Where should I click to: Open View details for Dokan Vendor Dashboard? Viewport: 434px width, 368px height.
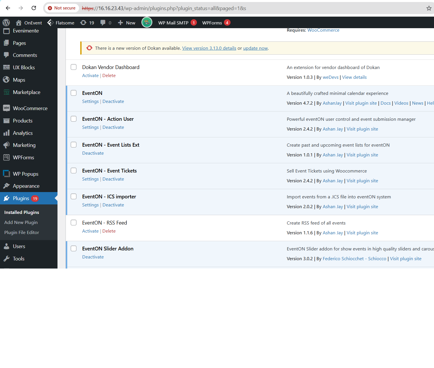pyautogui.click(x=354, y=77)
